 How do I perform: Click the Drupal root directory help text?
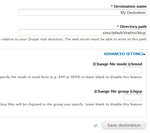73,39
